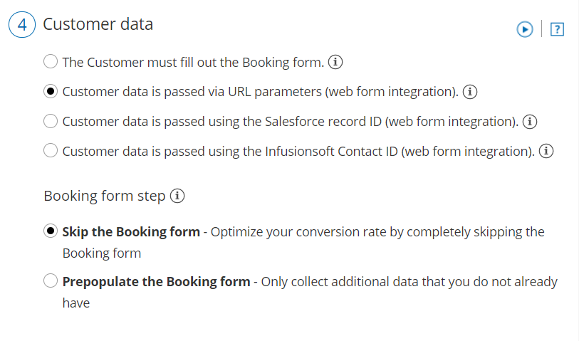Click the bold 'Skip the Booking form' text

131,232
